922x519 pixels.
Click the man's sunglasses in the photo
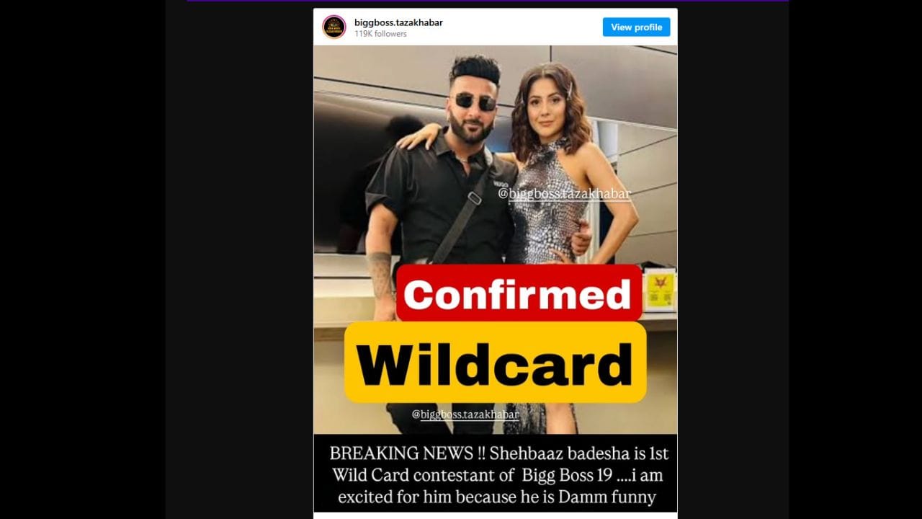pos(475,100)
